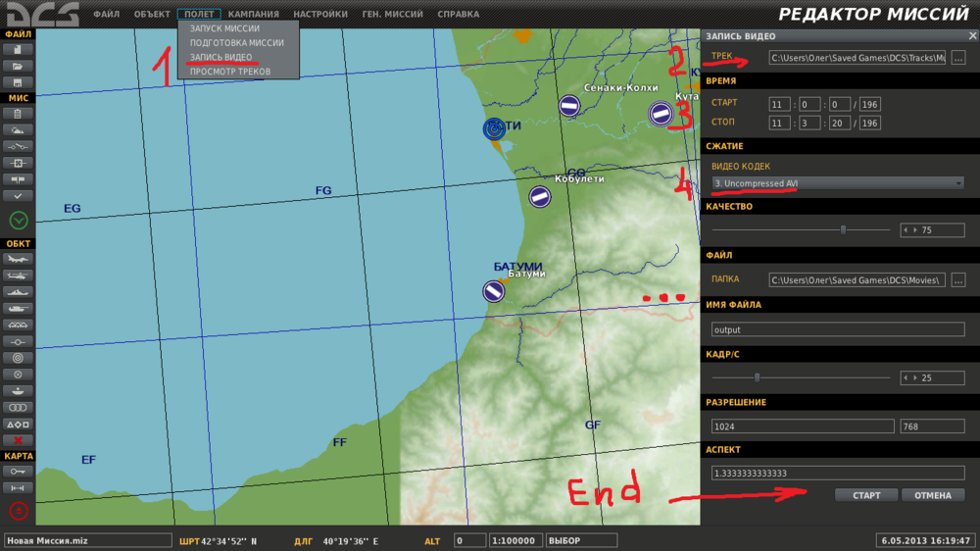
Task: Open a mission with the folder icon
Action: pyautogui.click(x=18, y=66)
